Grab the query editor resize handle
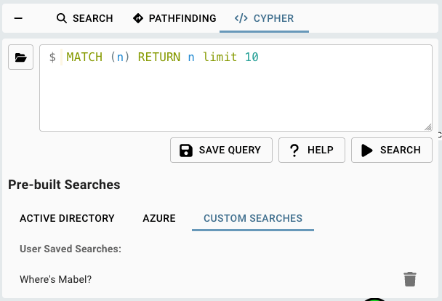The width and height of the screenshot is (442, 301). coord(428,127)
